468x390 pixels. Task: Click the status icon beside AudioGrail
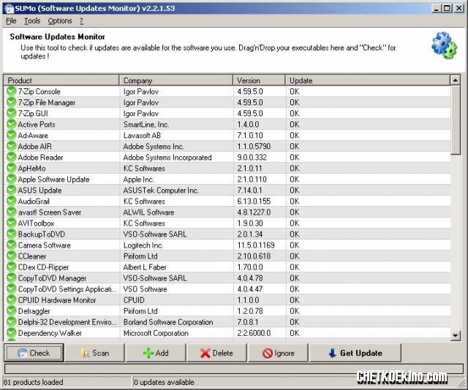(x=12, y=201)
